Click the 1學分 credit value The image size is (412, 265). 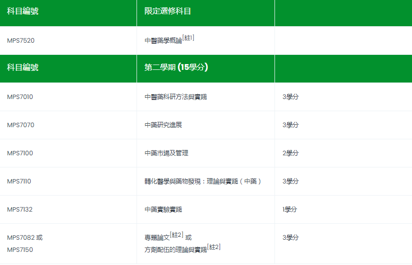click(290, 210)
